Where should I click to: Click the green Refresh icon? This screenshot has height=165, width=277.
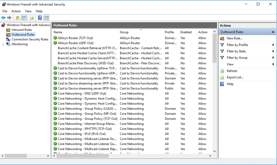pyautogui.click(x=222, y=71)
